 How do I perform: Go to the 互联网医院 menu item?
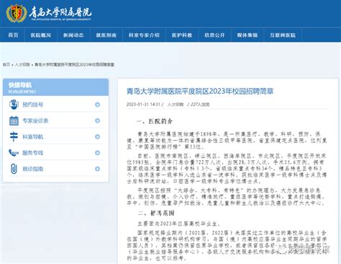(x=283, y=35)
